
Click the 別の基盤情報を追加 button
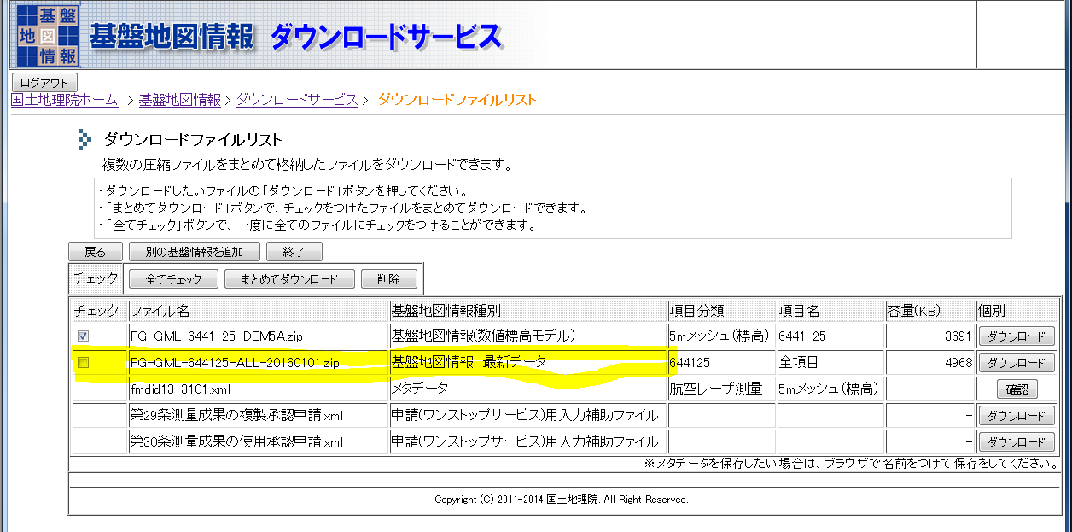point(195,252)
